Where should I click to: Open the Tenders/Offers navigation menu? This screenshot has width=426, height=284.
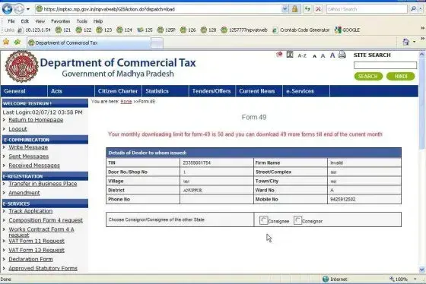point(212,91)
